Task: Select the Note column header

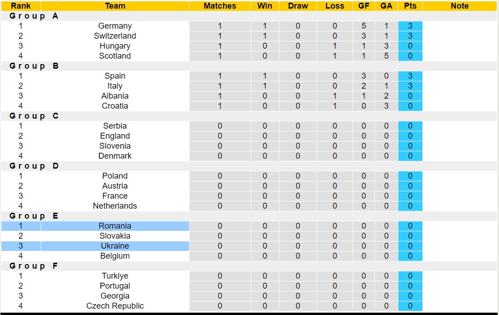Action: coord(459,6)
